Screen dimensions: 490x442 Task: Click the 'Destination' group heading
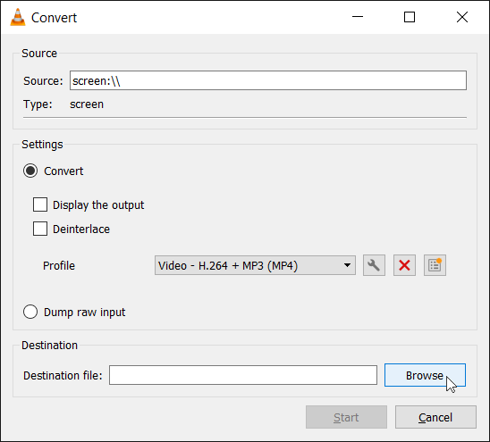click(x=49, y=346)
